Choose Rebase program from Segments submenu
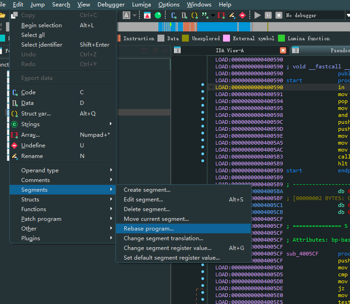 (x=149, y=228)
